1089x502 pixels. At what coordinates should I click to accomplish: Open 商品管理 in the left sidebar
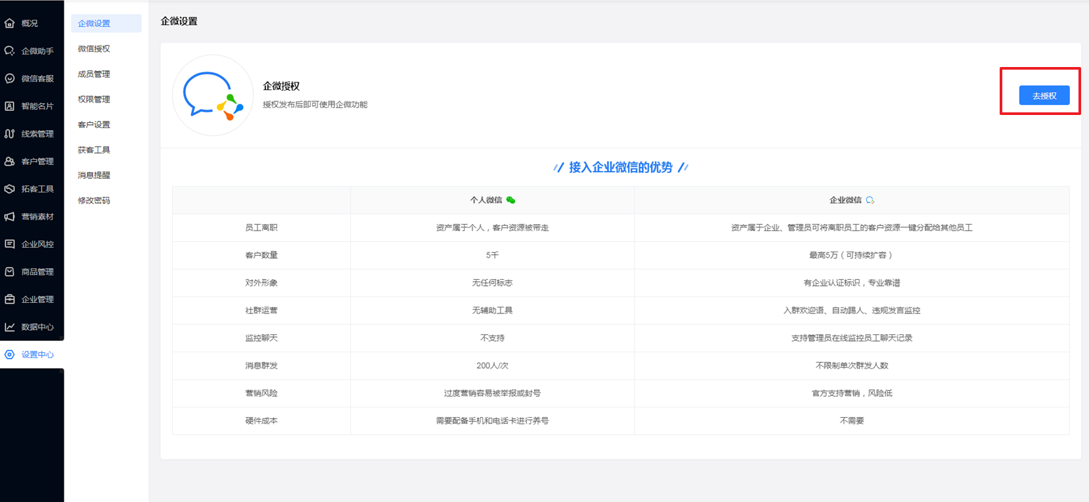pos(37,272)
